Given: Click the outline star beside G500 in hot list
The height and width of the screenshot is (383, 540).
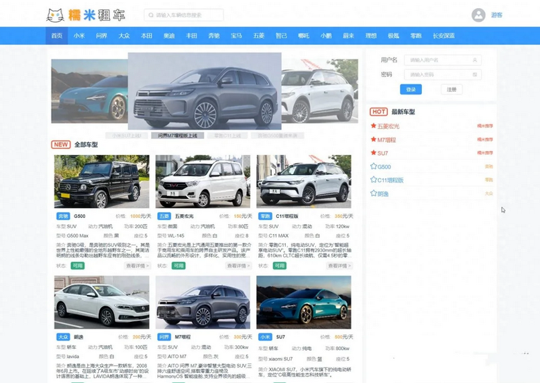Looking at the screenshot, I should point(374,166).
